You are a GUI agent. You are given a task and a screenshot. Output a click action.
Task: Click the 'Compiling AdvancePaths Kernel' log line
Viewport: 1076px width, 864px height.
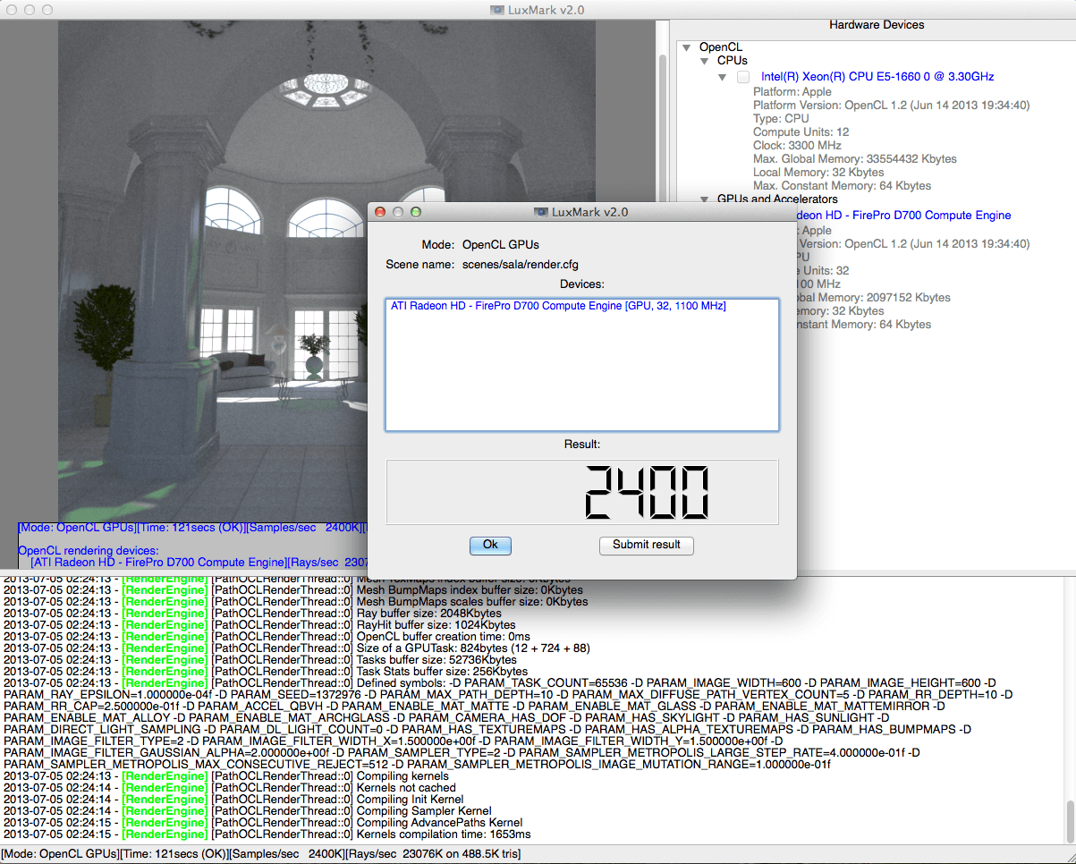[263, 823]
